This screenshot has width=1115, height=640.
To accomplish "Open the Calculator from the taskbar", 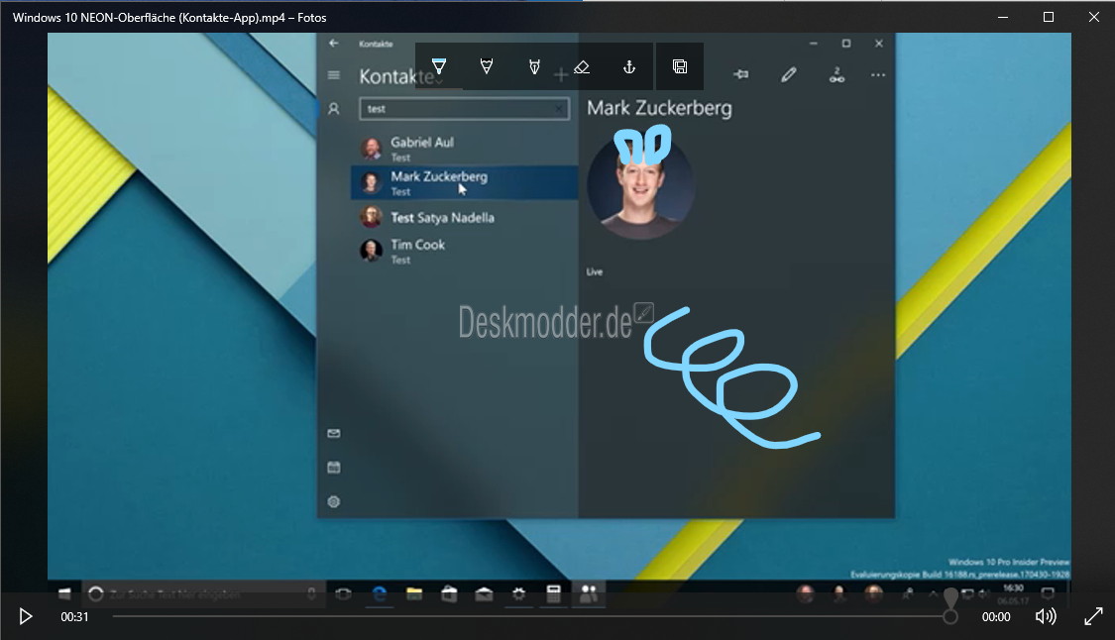I will tap(553, 593).
